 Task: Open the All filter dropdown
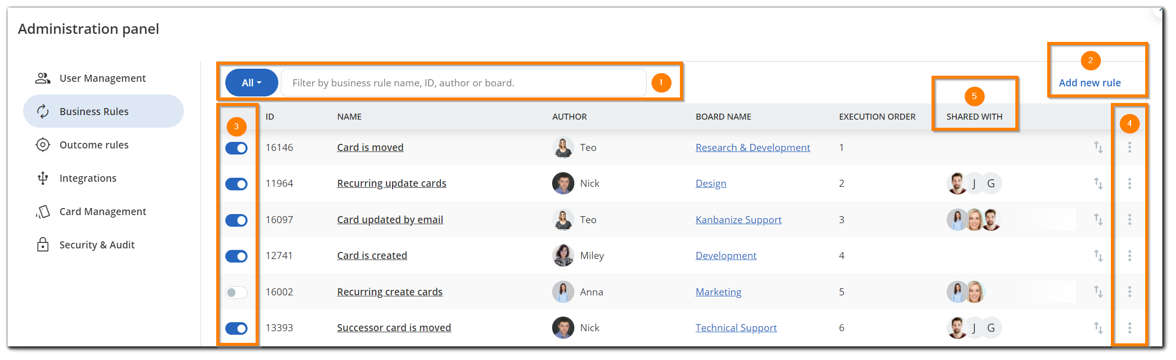[x=251, y=82]
